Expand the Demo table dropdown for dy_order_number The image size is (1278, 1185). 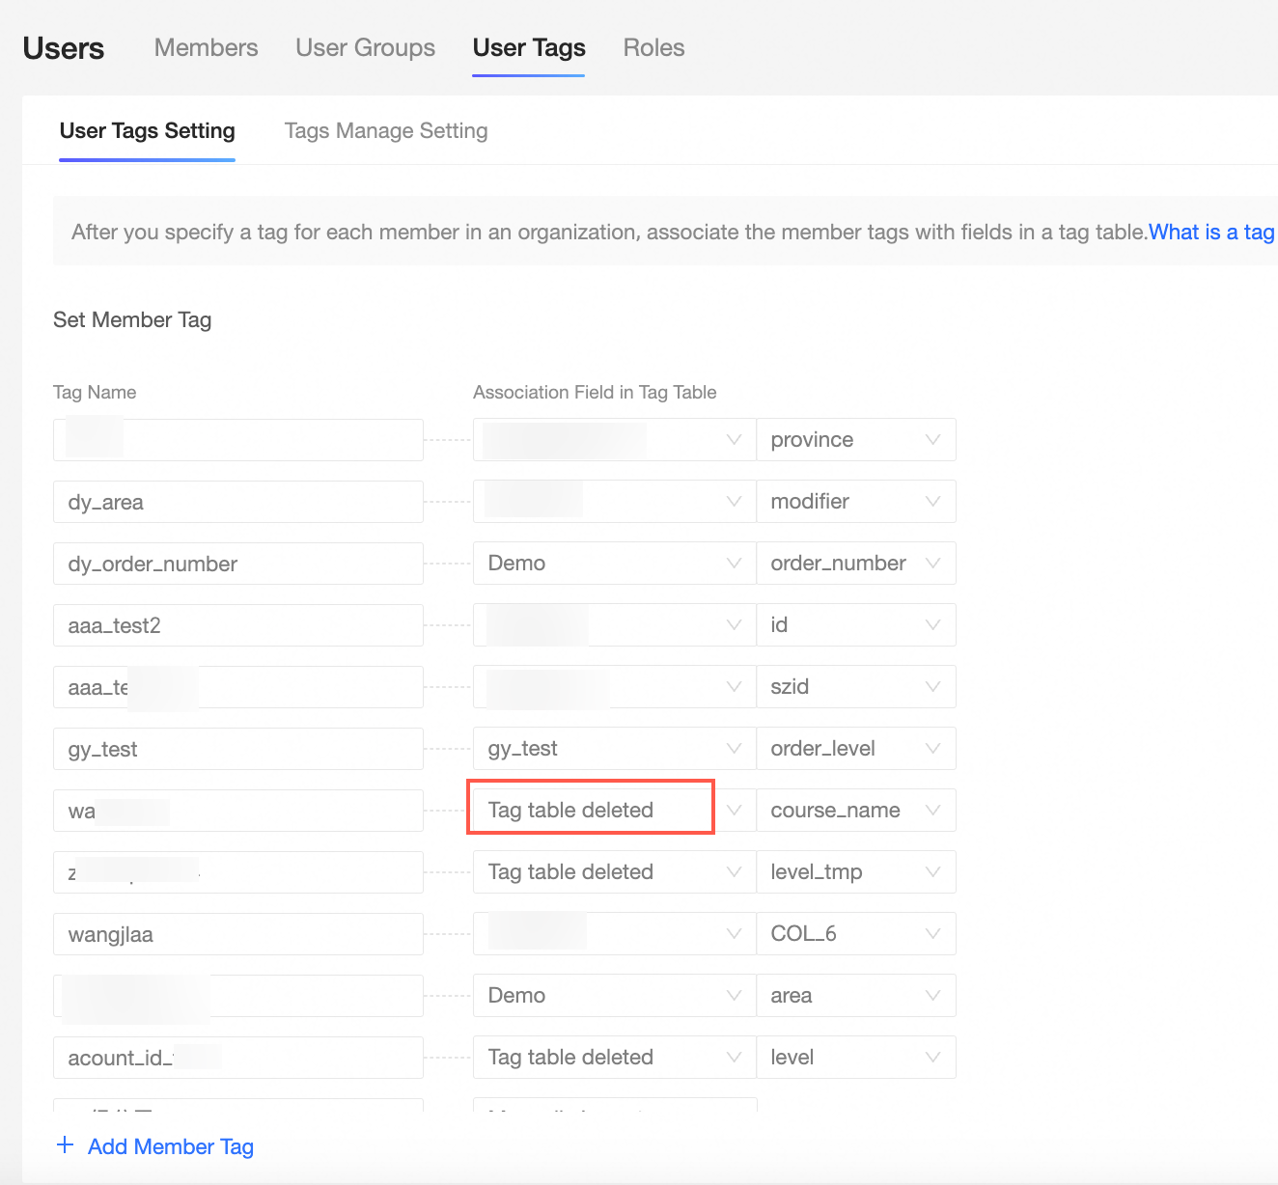coord(614,564)
